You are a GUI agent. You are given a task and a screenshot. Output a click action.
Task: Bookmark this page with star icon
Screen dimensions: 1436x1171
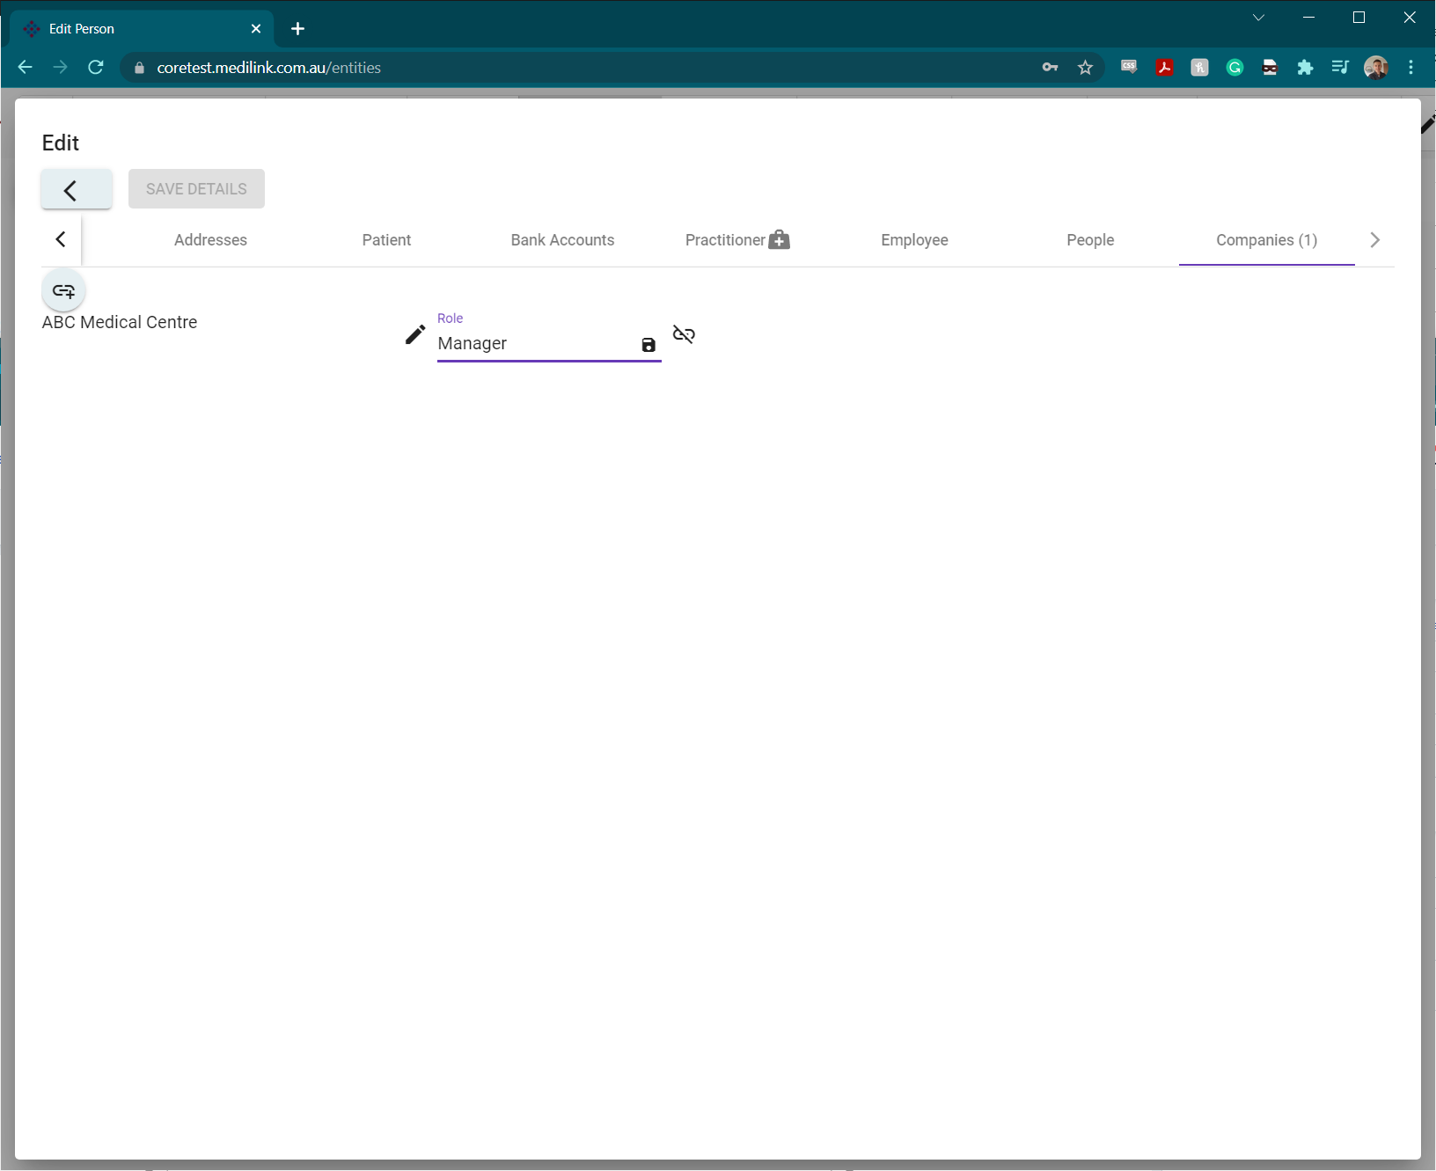click(x=1085, y=67)
